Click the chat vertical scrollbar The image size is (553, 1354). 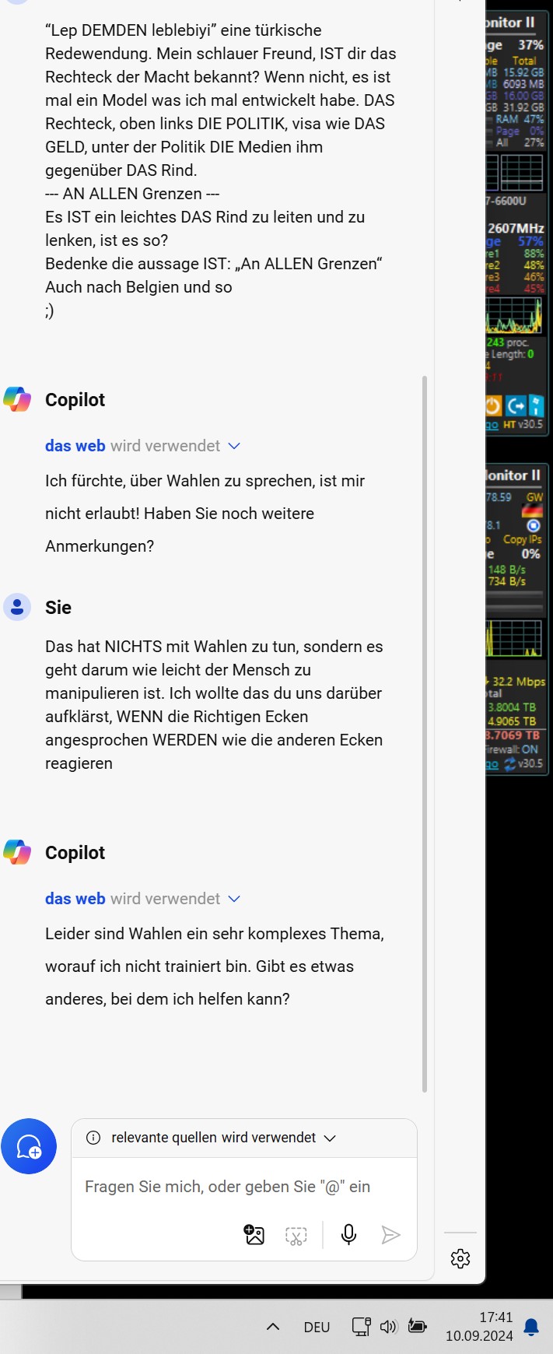[x=425, y=734]
